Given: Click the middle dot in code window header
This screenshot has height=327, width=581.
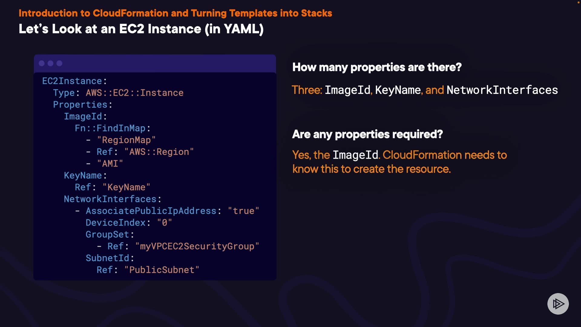Looking at the screenshot, I should point(51,63).
